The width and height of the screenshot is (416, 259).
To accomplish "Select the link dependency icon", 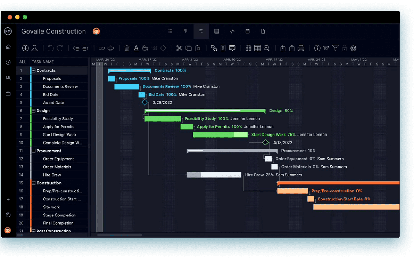I will 101,48.
